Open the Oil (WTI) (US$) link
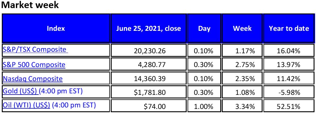 pos(26,105)
